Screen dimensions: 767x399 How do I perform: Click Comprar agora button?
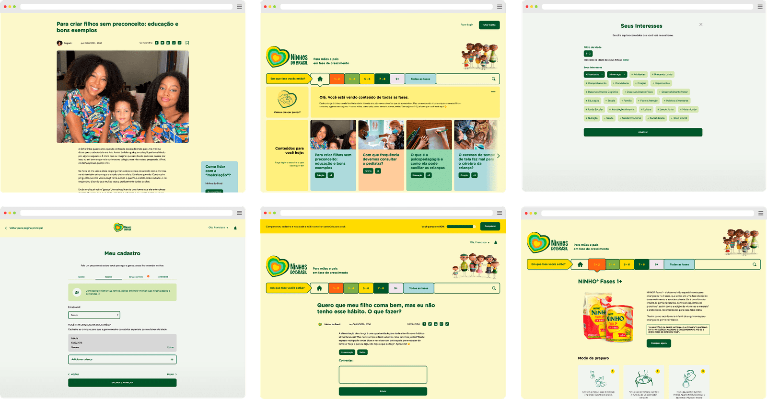point(659,343)
